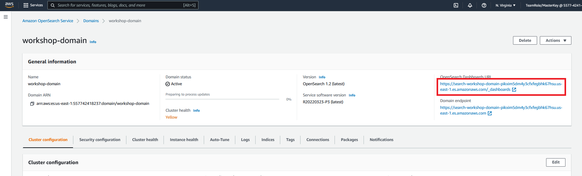582x176 pixels.
Task: Click the update progress bar
Action: coord(222,99)
